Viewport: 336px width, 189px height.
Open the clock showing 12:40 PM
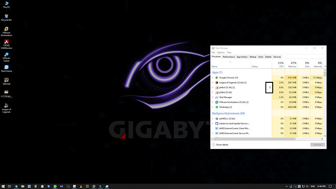[x=321, y=187]
